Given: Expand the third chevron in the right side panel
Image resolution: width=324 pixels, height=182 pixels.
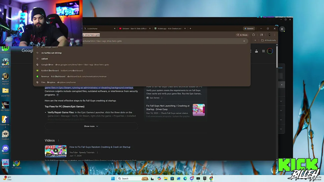Looking at the screenshot, I should [281, 120].
